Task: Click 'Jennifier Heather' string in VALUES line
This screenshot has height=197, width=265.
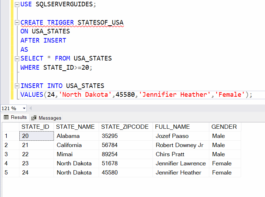Action: (x=174, y=95)
